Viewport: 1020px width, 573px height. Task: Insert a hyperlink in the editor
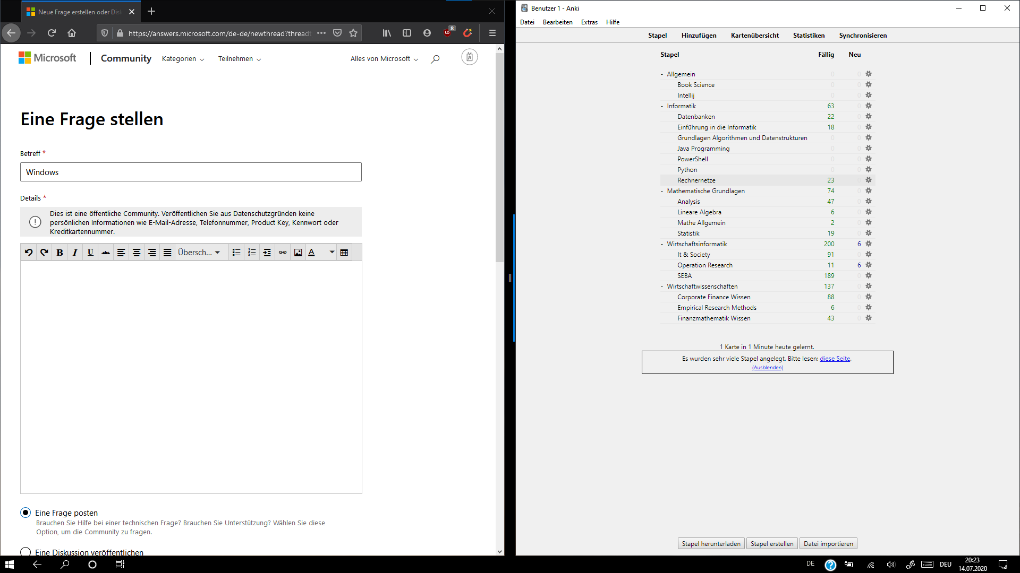[x=283, y=253]
